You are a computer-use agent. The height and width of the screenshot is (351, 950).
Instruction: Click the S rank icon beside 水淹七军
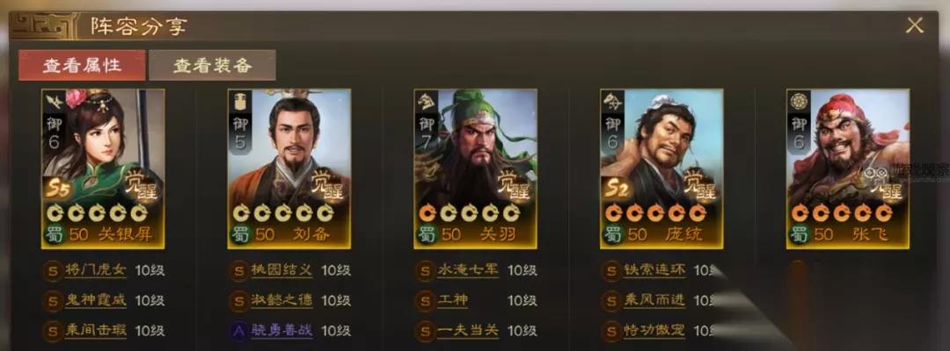pyautogui.click(x=425, y=270)
